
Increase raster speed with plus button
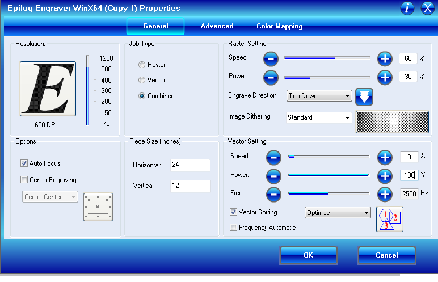(385, 58)
